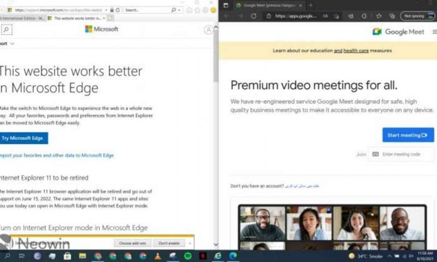This screenshot has width=437, height=262.
Task: Open Internet Explorer home page icon
Action: [189, 10]
